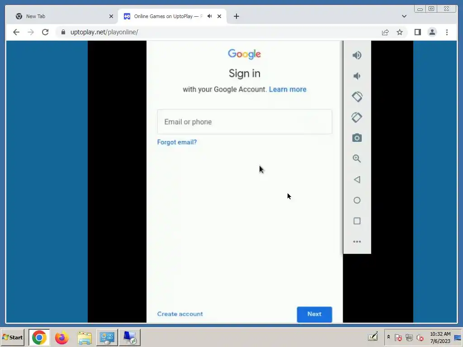Click the Forgot email? link

coord(177,142)
